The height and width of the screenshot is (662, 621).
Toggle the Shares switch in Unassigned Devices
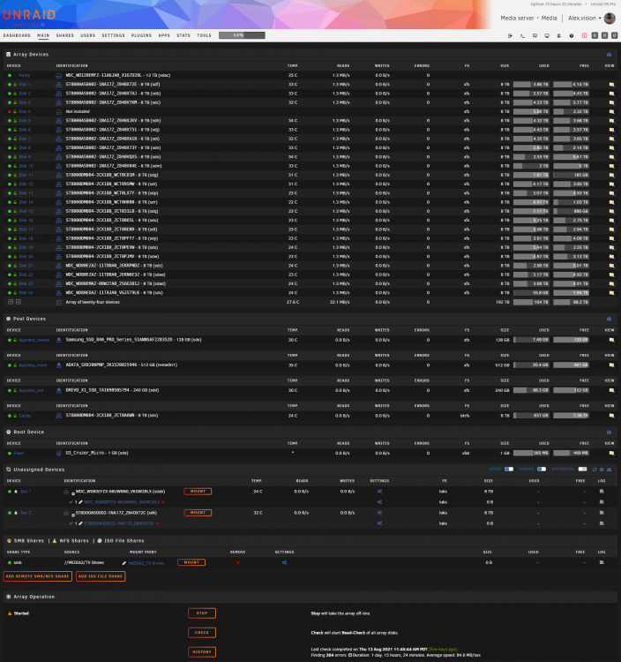pos(542,469)
